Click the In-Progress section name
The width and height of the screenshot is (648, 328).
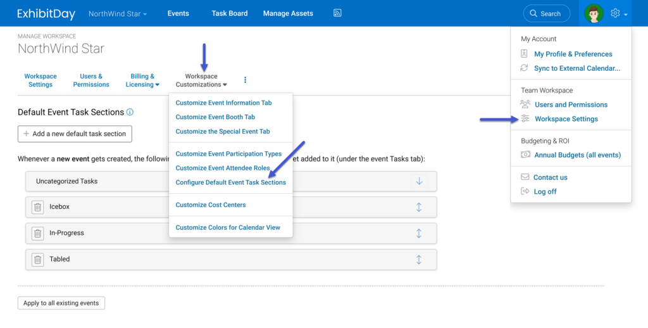[x=66, y=233]
